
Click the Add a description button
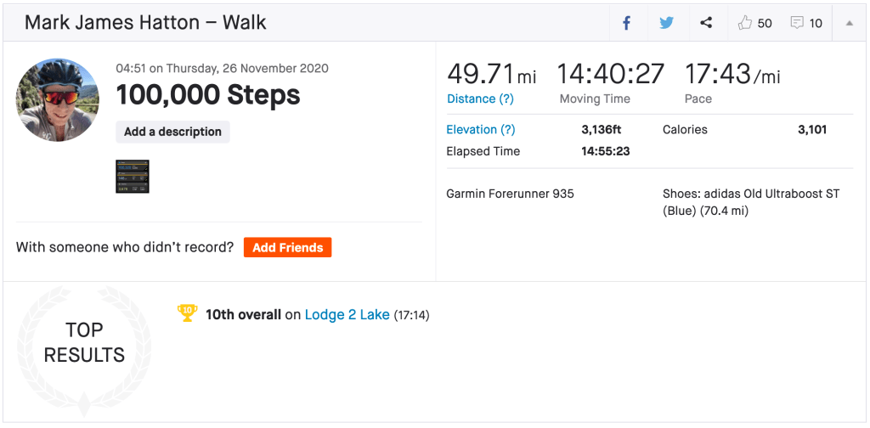pyautogui.click(x=172, y=132)
